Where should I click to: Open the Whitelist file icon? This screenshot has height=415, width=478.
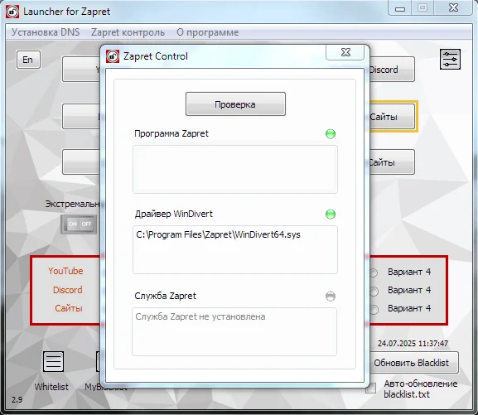[x=53, y=362]
